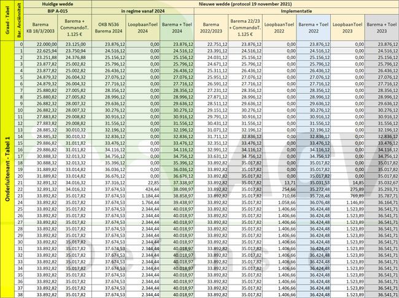Select the cell showing 36.076,48
The width and height of the screenshot is (399, 298).
(313, 202)
